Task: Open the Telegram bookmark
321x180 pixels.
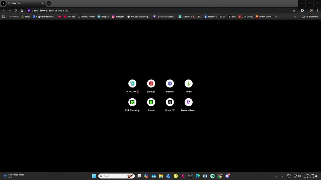Action: (x=103, y=17)
